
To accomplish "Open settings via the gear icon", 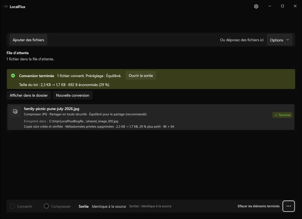I will tap(256, 7).
